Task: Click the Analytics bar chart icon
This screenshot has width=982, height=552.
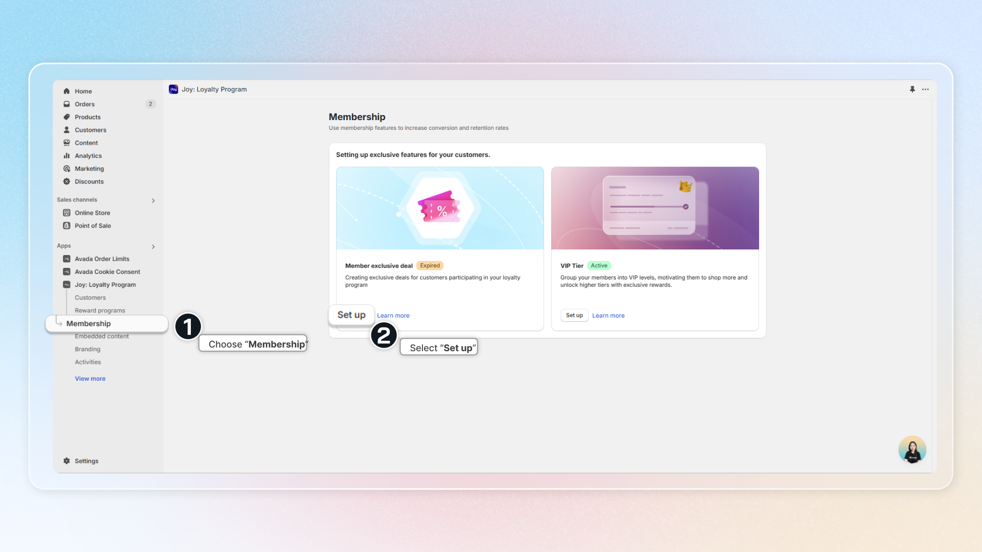Action: point(66,156)
